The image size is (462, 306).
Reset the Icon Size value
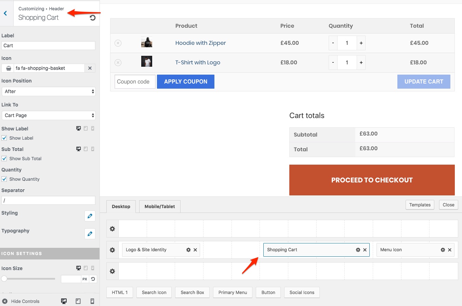pyautogui.click(x=93, y=279)
